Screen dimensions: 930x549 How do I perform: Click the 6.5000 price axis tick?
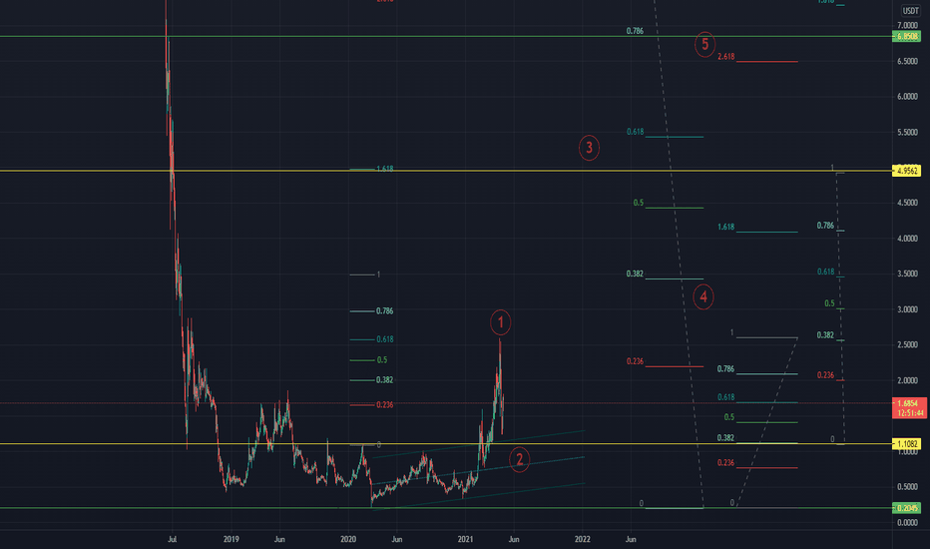[x=907, y=62]
